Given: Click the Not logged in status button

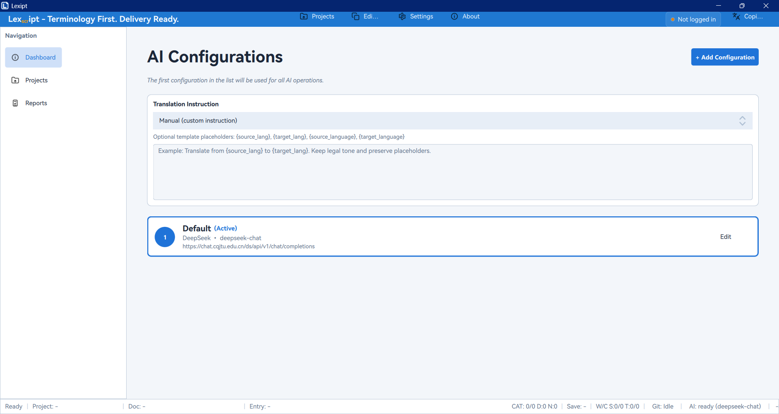Looking at the screenshot, I should pos(693,19).
